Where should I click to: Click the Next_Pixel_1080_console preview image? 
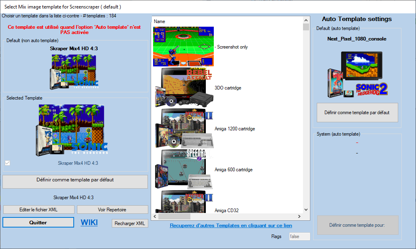[357, 74]
